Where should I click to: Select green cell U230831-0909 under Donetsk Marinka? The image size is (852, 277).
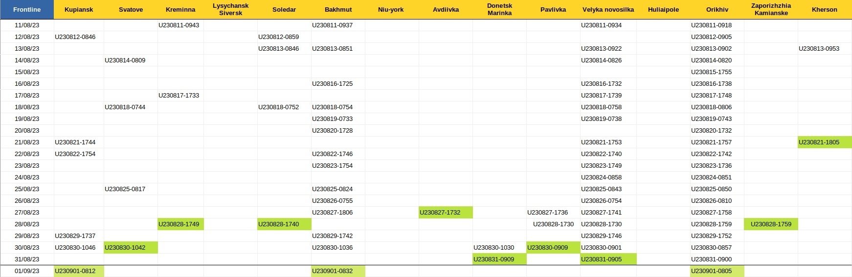coord(499,259)
